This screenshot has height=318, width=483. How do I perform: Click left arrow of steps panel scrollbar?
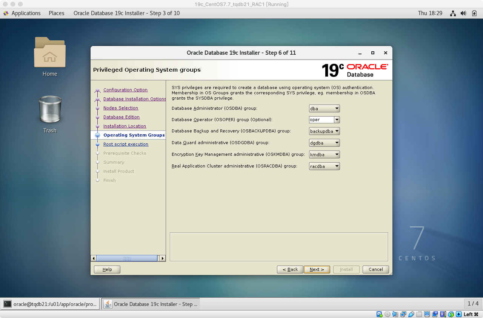coord(94,258)
